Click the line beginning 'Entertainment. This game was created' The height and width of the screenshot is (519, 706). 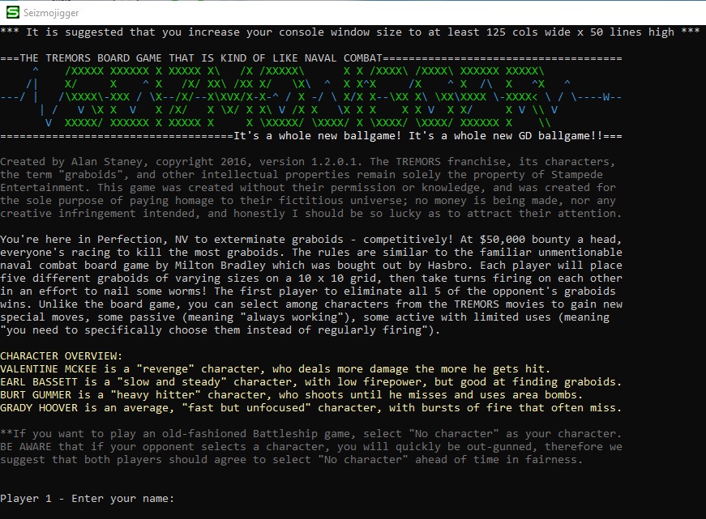click(307, 188)
